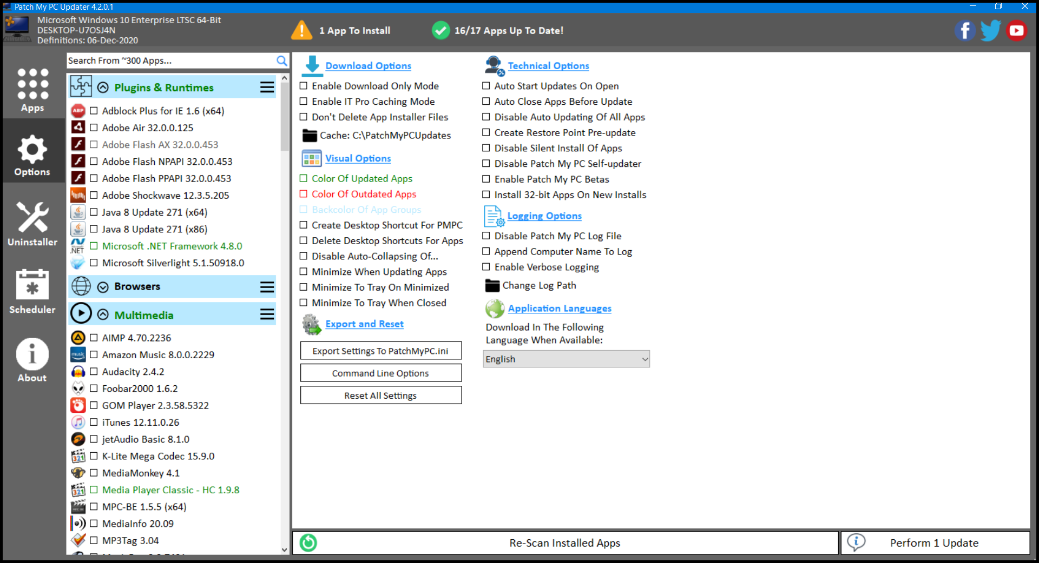Open the Multimedia hamburger menu

pyautogui.click(x=267, y=314)
